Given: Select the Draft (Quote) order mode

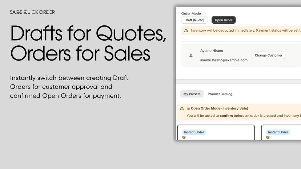Looking at the screenshot, I should pos(194,20).
